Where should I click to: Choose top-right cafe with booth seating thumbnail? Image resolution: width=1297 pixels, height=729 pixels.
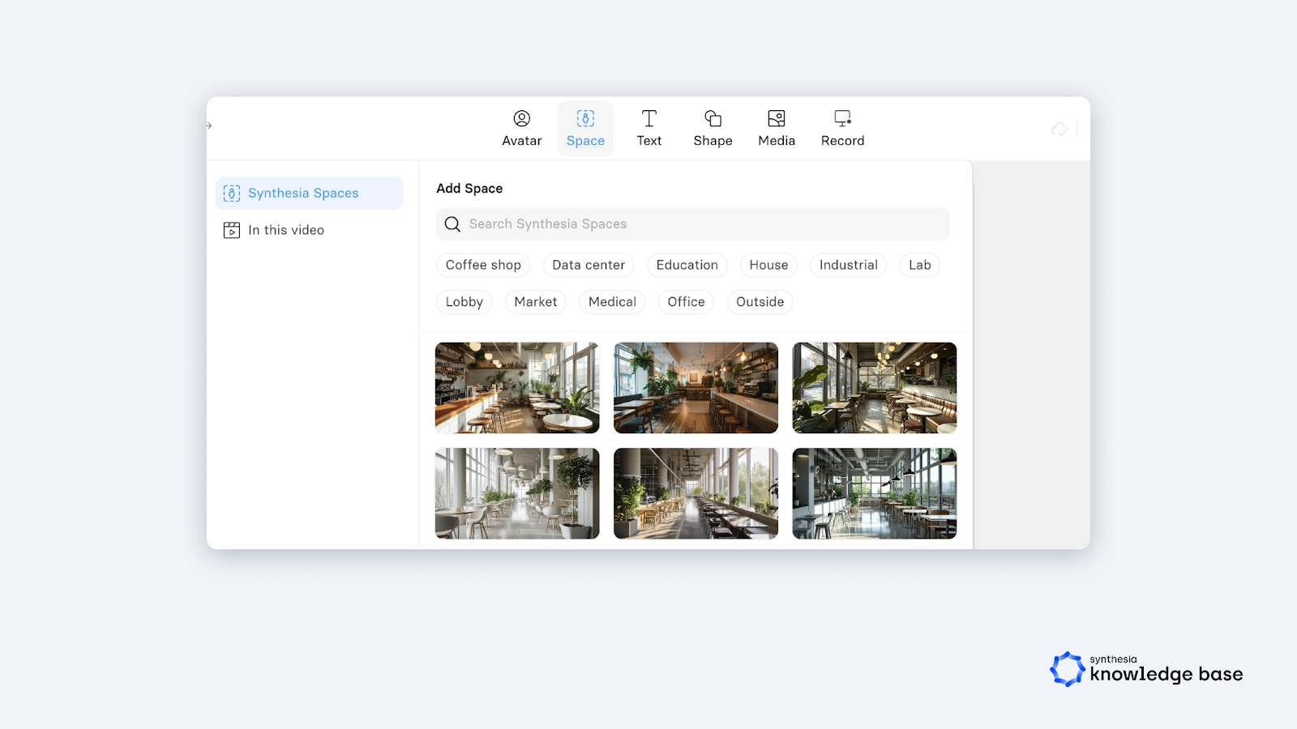click(874, 388)
